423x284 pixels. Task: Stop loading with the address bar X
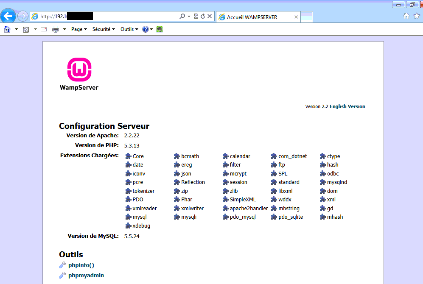pos(210,16)
